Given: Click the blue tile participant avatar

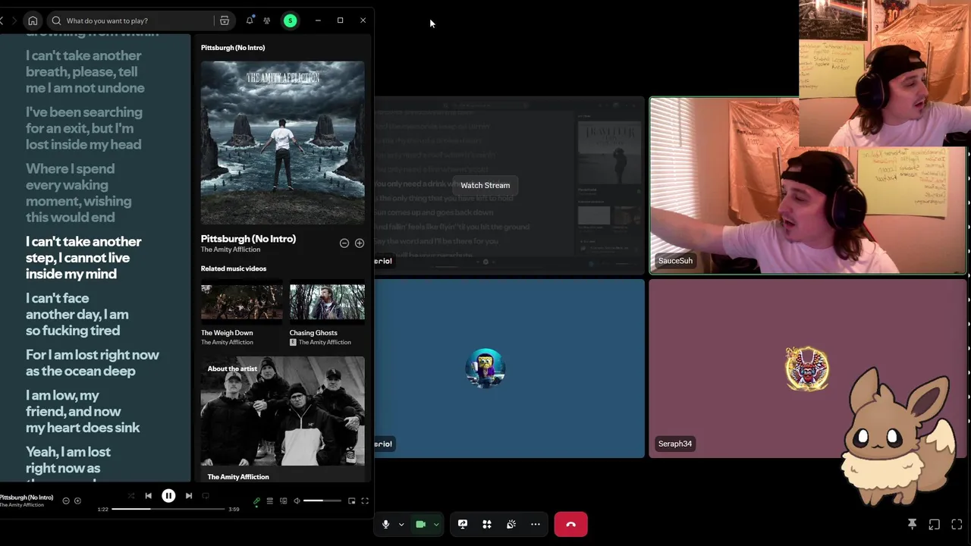Looking at the screenshot, I should [485, 369].
